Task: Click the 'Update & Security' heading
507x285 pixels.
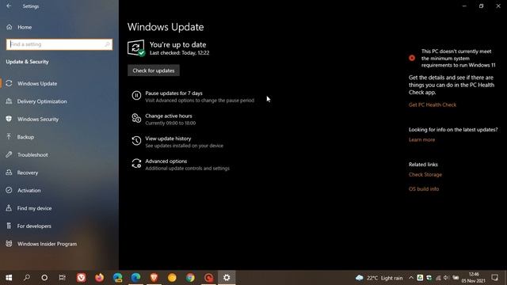Action: pos(28,62)
